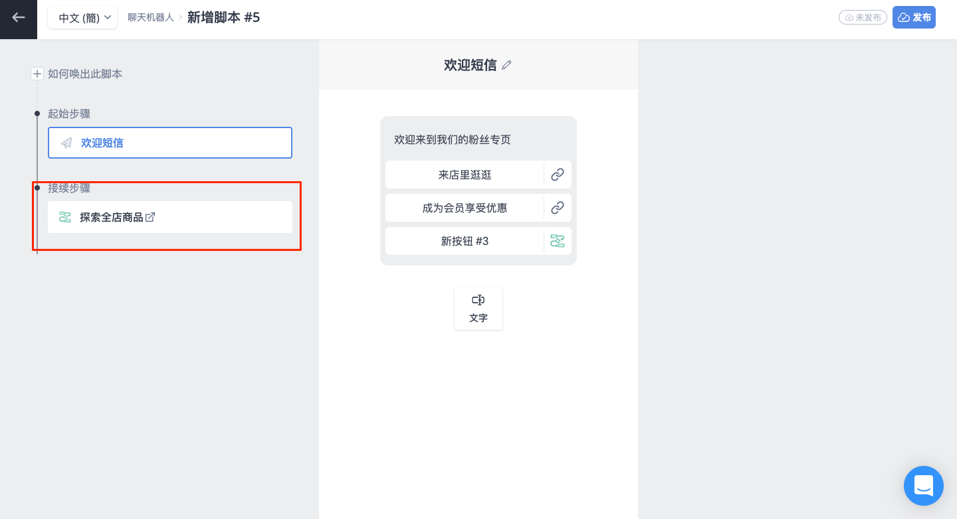
Task: Click the 来店里逛逛 button
Action: pyautogui.click(x=465, y=175)
